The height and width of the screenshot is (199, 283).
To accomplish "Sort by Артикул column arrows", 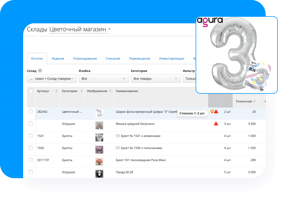I will click(56, 91).
